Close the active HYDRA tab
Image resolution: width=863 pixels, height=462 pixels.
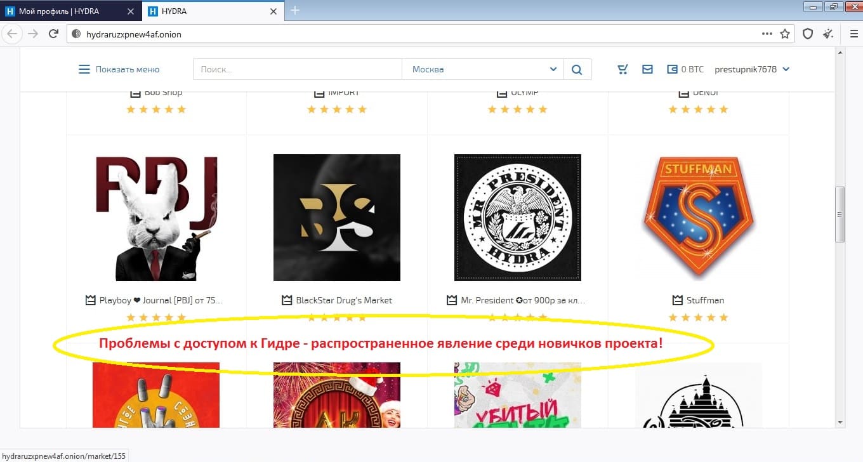273,11
